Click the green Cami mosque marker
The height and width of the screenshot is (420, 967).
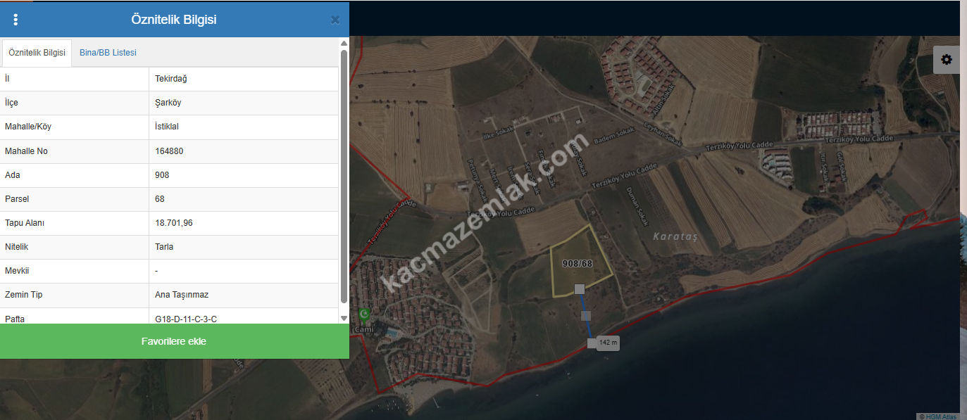(x=364, y=314)
